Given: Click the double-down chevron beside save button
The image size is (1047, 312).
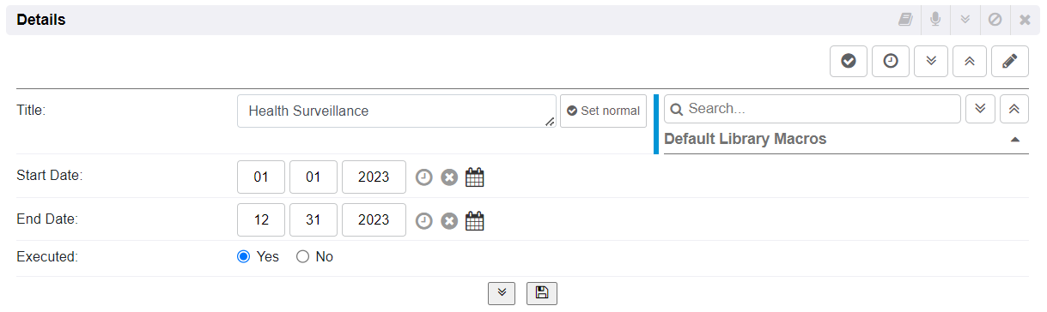Looking at the screenshot, I should click(x=502, y=293).
